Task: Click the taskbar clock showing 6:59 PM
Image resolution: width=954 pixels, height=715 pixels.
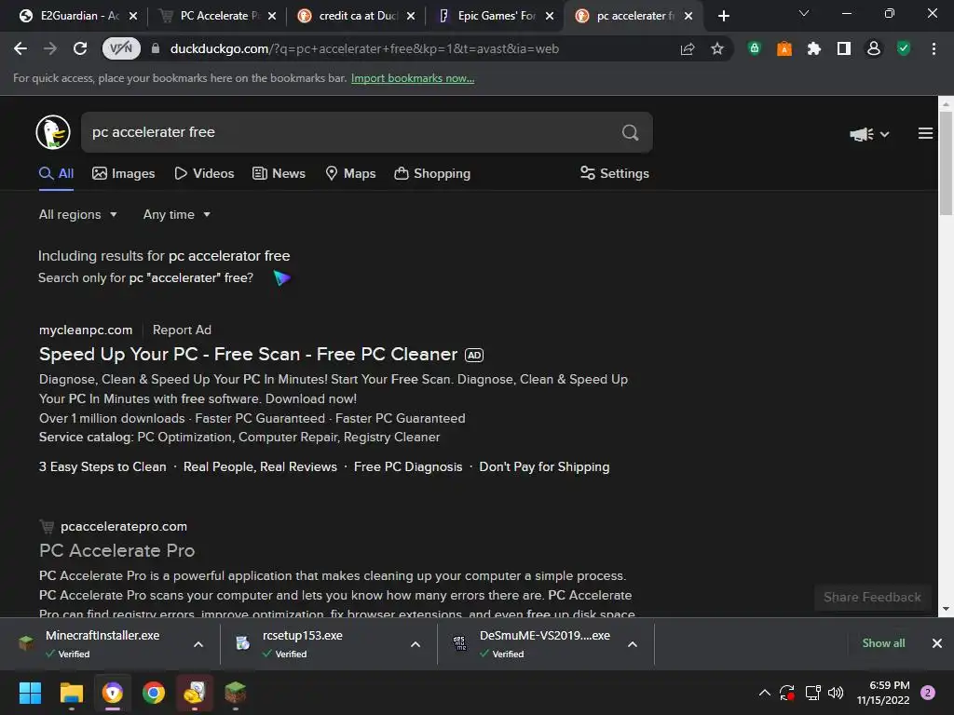Action: point(883,693)
